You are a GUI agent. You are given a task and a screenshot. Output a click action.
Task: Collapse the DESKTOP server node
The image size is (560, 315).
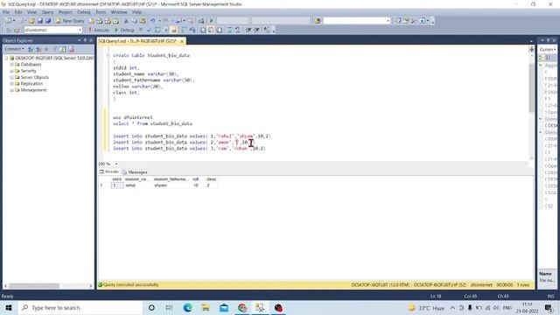(x=6, y=58)
